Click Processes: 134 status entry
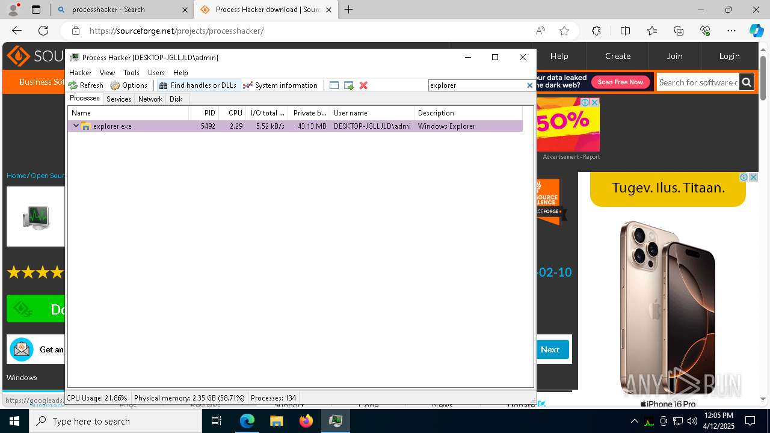The height and width of the screenshot is (433, 770). pos(274,398)
